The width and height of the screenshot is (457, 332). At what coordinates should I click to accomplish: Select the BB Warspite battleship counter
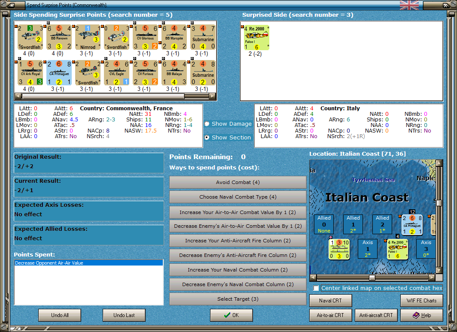[174, 37]
